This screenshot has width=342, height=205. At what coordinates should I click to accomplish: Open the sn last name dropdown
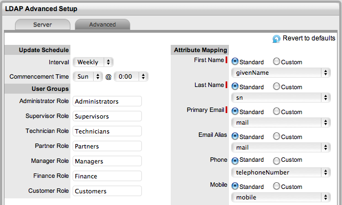[281, 98]
